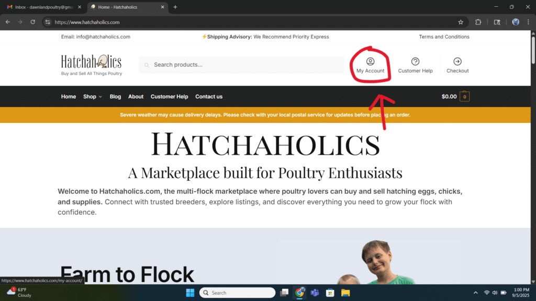
Task: Go to Home in the navigation bar
Action: [x=69, y=97]
